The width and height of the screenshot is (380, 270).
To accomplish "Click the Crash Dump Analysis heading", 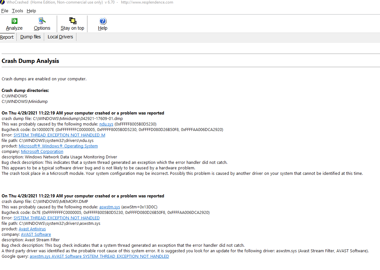I will coord(30,61).
